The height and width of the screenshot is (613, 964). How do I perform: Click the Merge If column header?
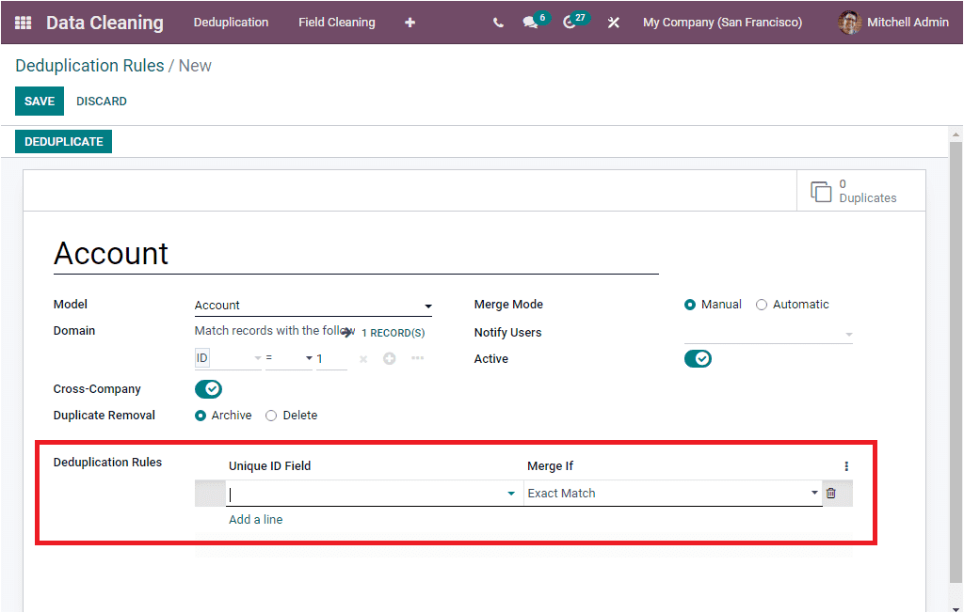click(550, 466)
